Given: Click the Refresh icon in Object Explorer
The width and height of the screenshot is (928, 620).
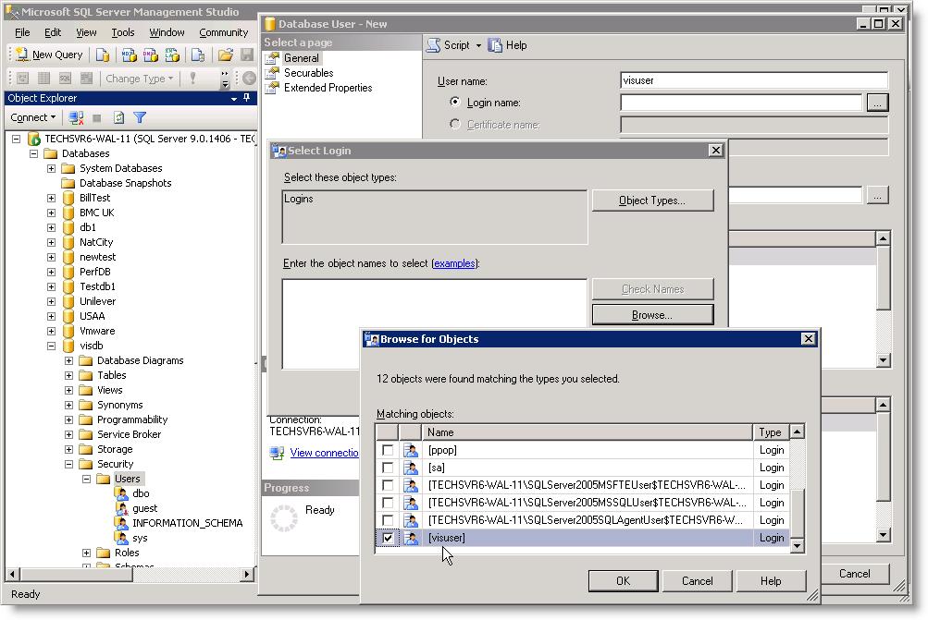Looking at the screenshot, I should [119, 117].
